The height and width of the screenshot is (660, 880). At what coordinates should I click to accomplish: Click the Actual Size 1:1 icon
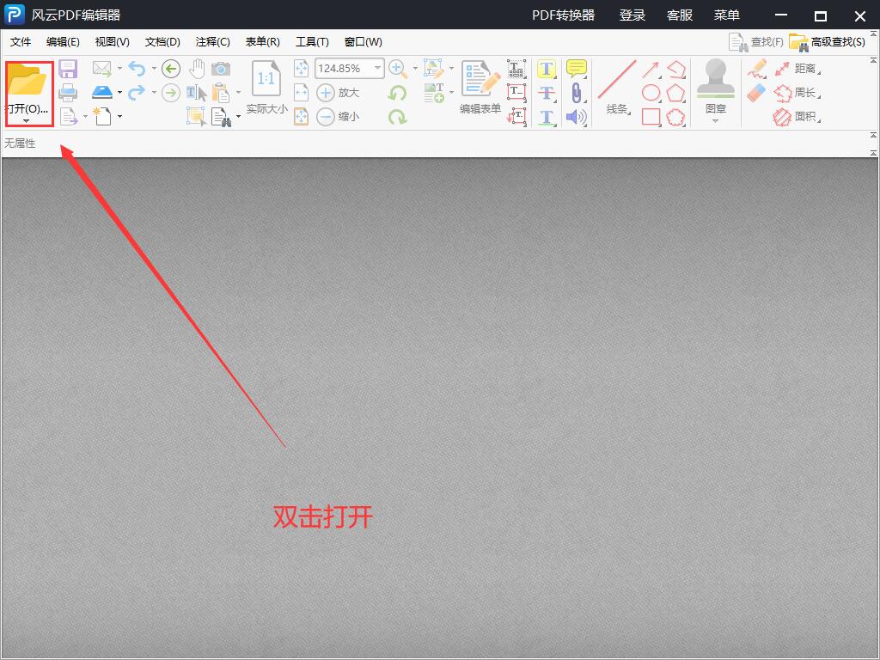tap(266, 80)
